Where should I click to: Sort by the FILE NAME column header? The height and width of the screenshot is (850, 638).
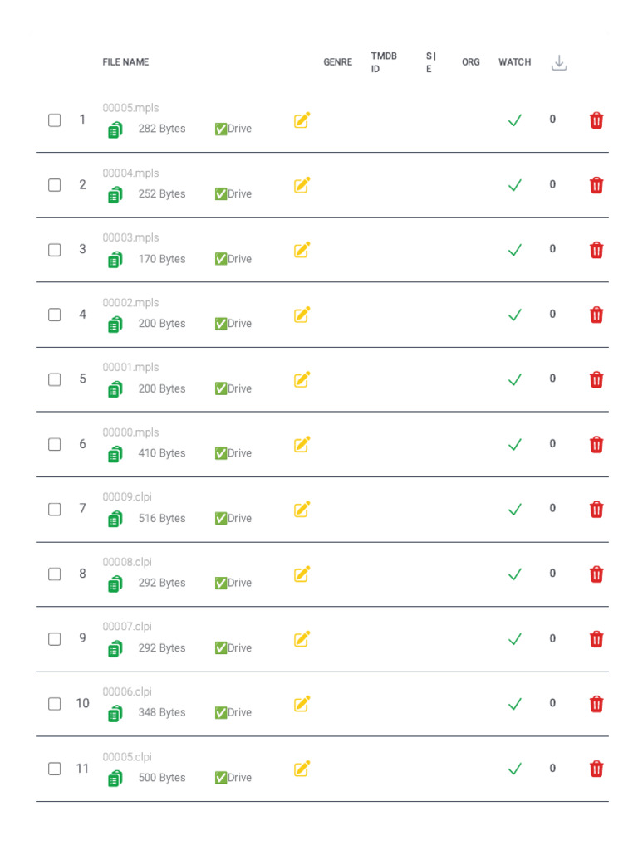coord(125,62)
